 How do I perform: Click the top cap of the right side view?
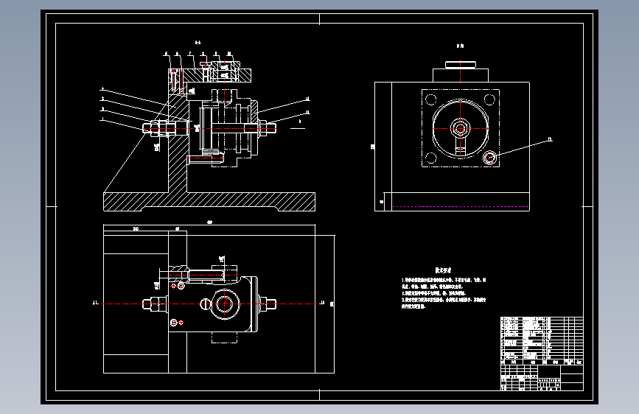(x=461, y=64)
